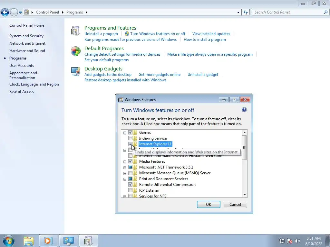This screenshot has width=330, height=247.
Task: Open Hardware and Sound category
Action: coord(27,51)
